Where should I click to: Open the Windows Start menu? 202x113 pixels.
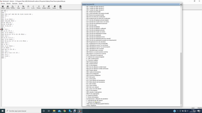tap(3, 111)
